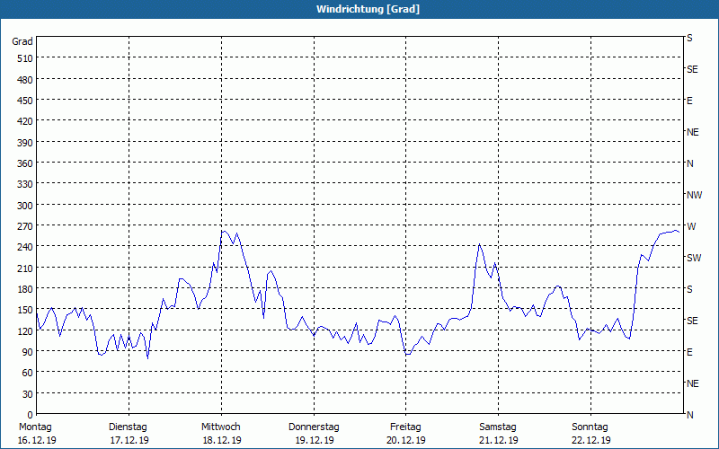Click the 0 label at axis bottom
719x449 pixels.
[x=29, y=414]
